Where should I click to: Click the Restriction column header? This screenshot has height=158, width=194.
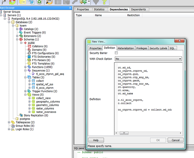pyautogui.click(x=134, y=15)
